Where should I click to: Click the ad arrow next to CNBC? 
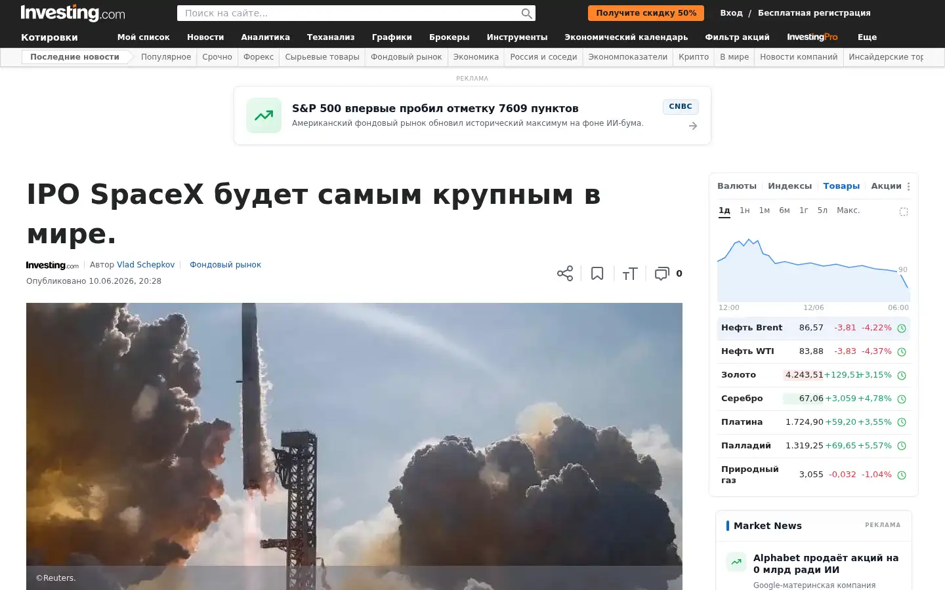pos(693,126)
